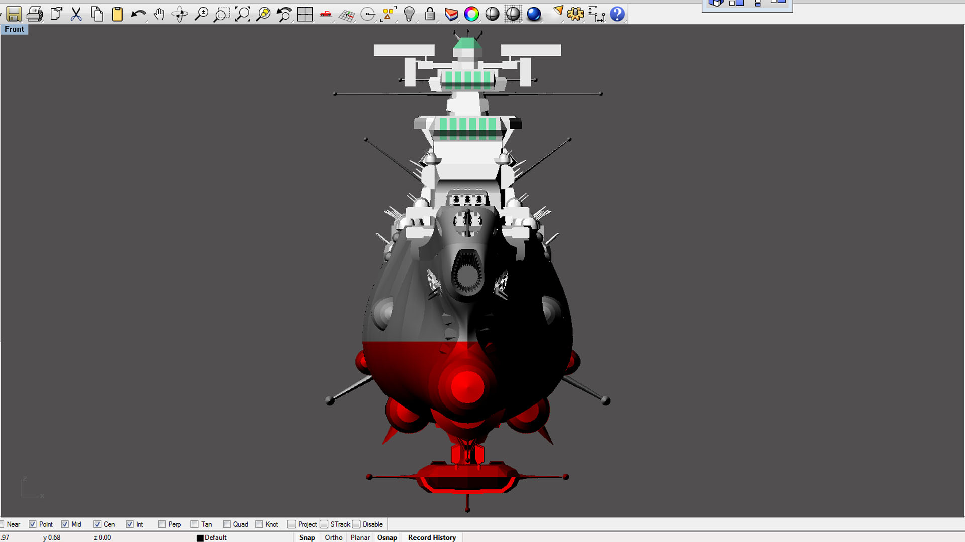
Task: Check the STrack option
Action: [x=324, y=524]
